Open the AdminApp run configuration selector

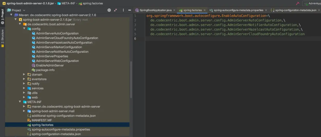tap(313, 3)
